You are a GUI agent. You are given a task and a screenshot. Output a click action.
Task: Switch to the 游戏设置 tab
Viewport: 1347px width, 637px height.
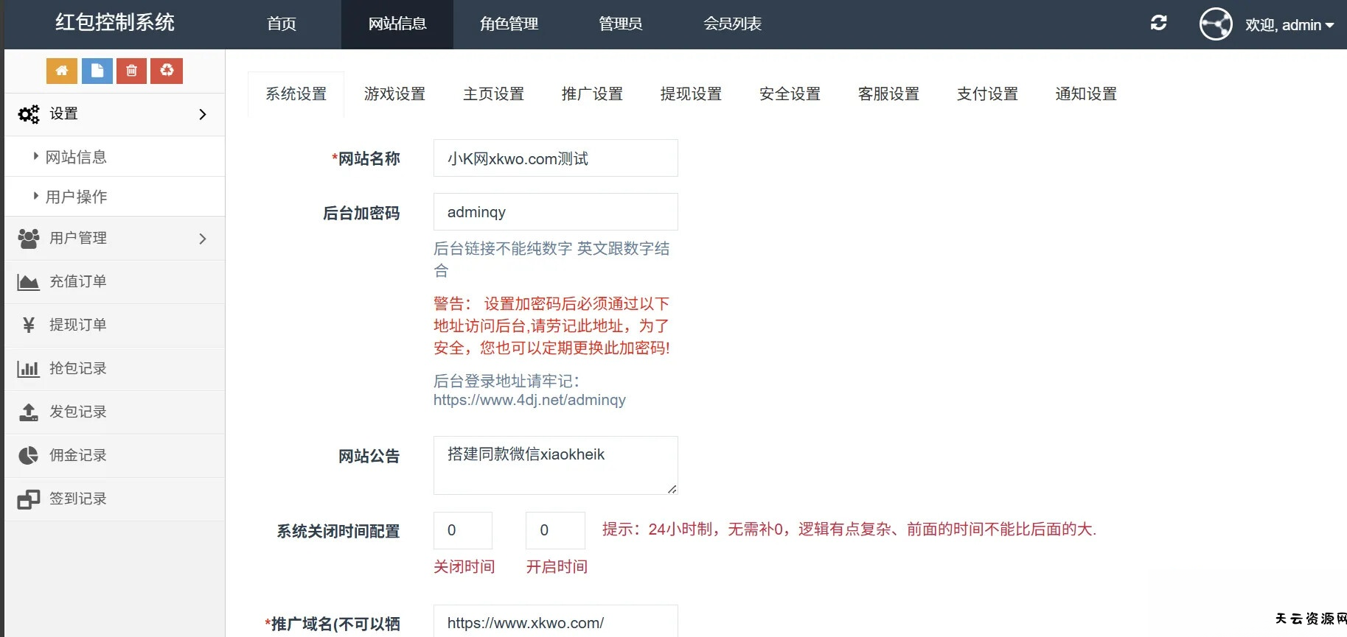[394, 94]
